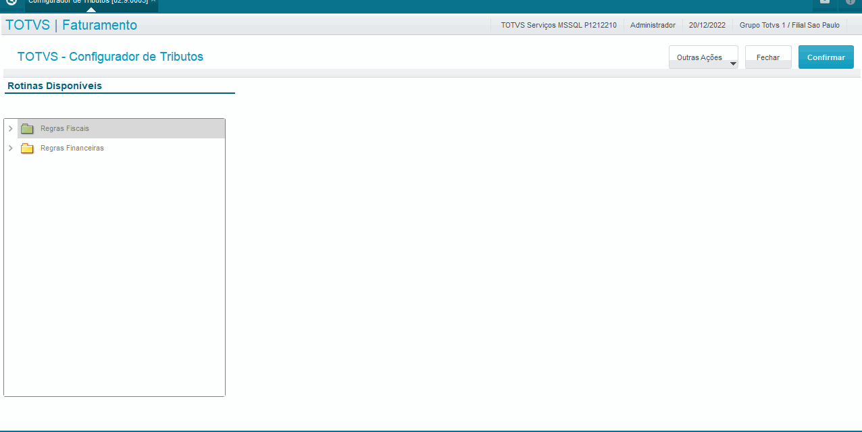The width and height of the screenshot is (862, 432).
Task: Click the TOTVS - Configurador de Tributos heading
Action: click(110, 57)
